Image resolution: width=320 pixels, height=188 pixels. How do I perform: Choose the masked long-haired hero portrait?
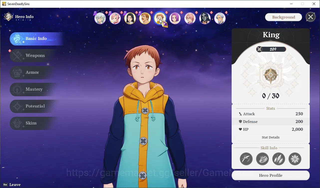pos(205,18)
